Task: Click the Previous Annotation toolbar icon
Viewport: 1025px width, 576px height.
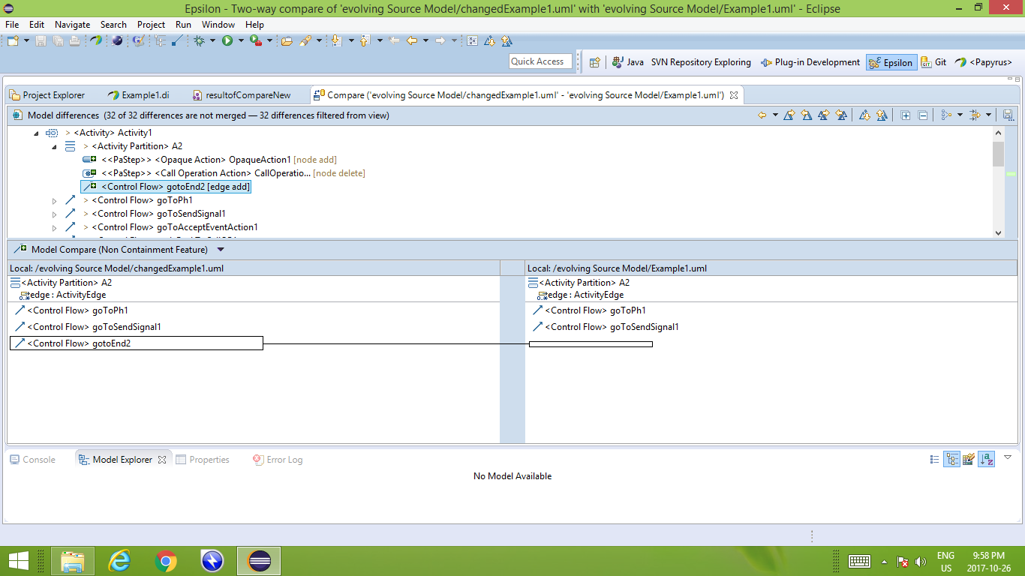Action: point(365,40)
